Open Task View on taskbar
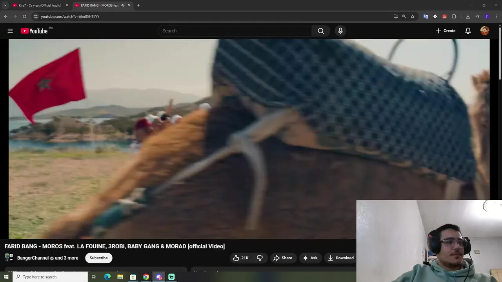The width and height of the screenshot is (502, 282). click(x=94, y=277)
